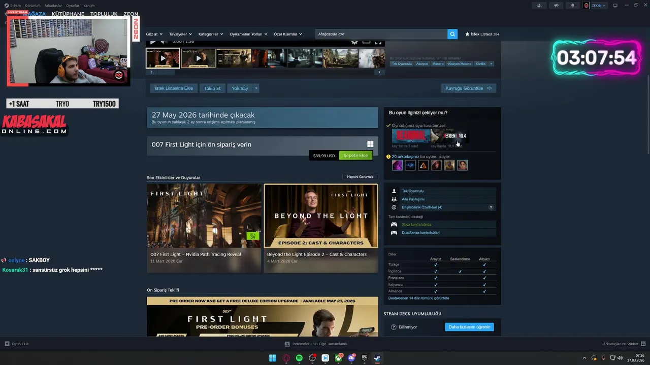Open the ZEON account dropdown
The image size is (650, 365).
click(x=598, y=5)
